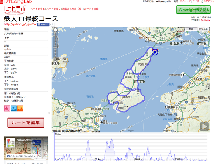
Task: Click the blue run activity icon
Action: 14,108
